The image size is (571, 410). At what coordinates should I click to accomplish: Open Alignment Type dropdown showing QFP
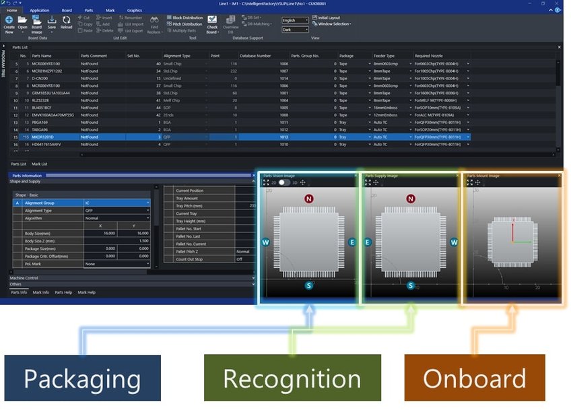(117, 211)
